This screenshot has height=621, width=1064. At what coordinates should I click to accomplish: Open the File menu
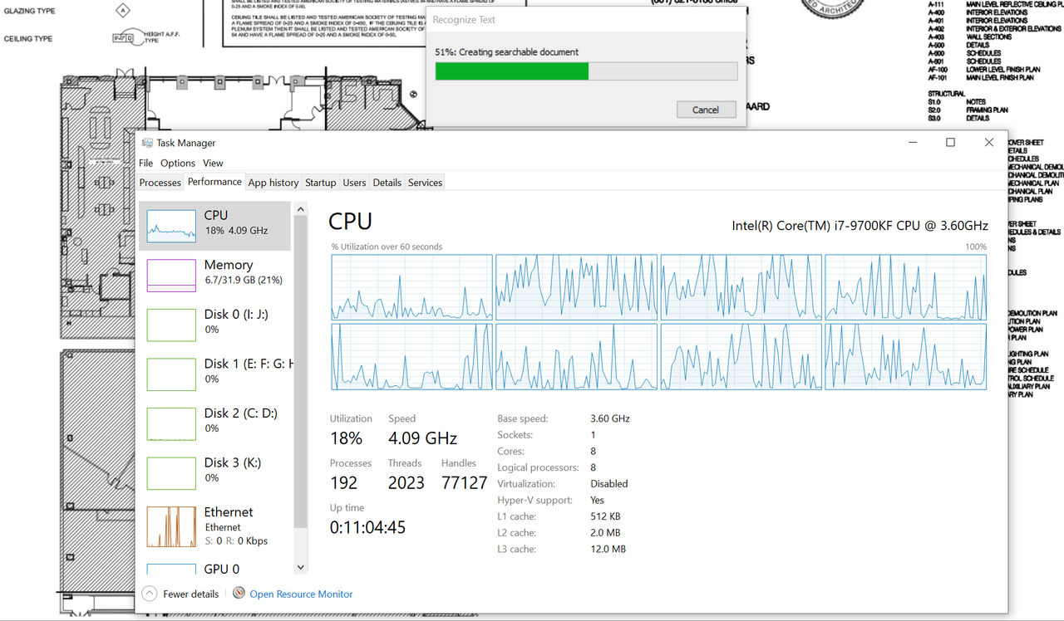[145, 163]
